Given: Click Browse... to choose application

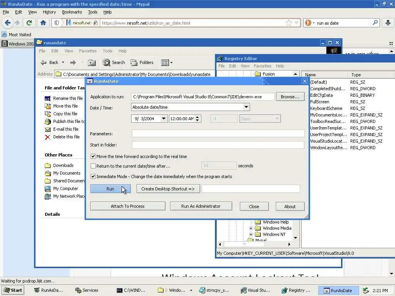Looking at the screenshot, I should point(290,97).
